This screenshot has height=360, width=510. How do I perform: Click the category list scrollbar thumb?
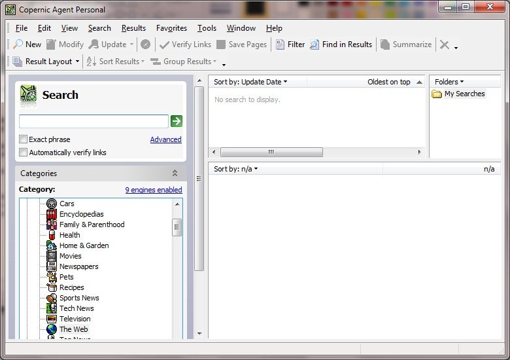[177, 227]
